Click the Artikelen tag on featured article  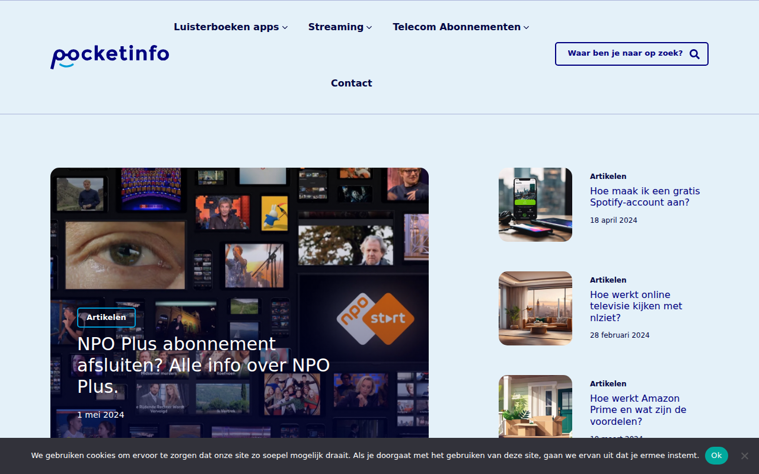pos(106,318)
